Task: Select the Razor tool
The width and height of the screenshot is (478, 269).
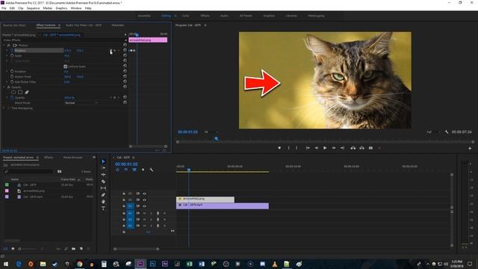Action: click(x=103, y=182)
